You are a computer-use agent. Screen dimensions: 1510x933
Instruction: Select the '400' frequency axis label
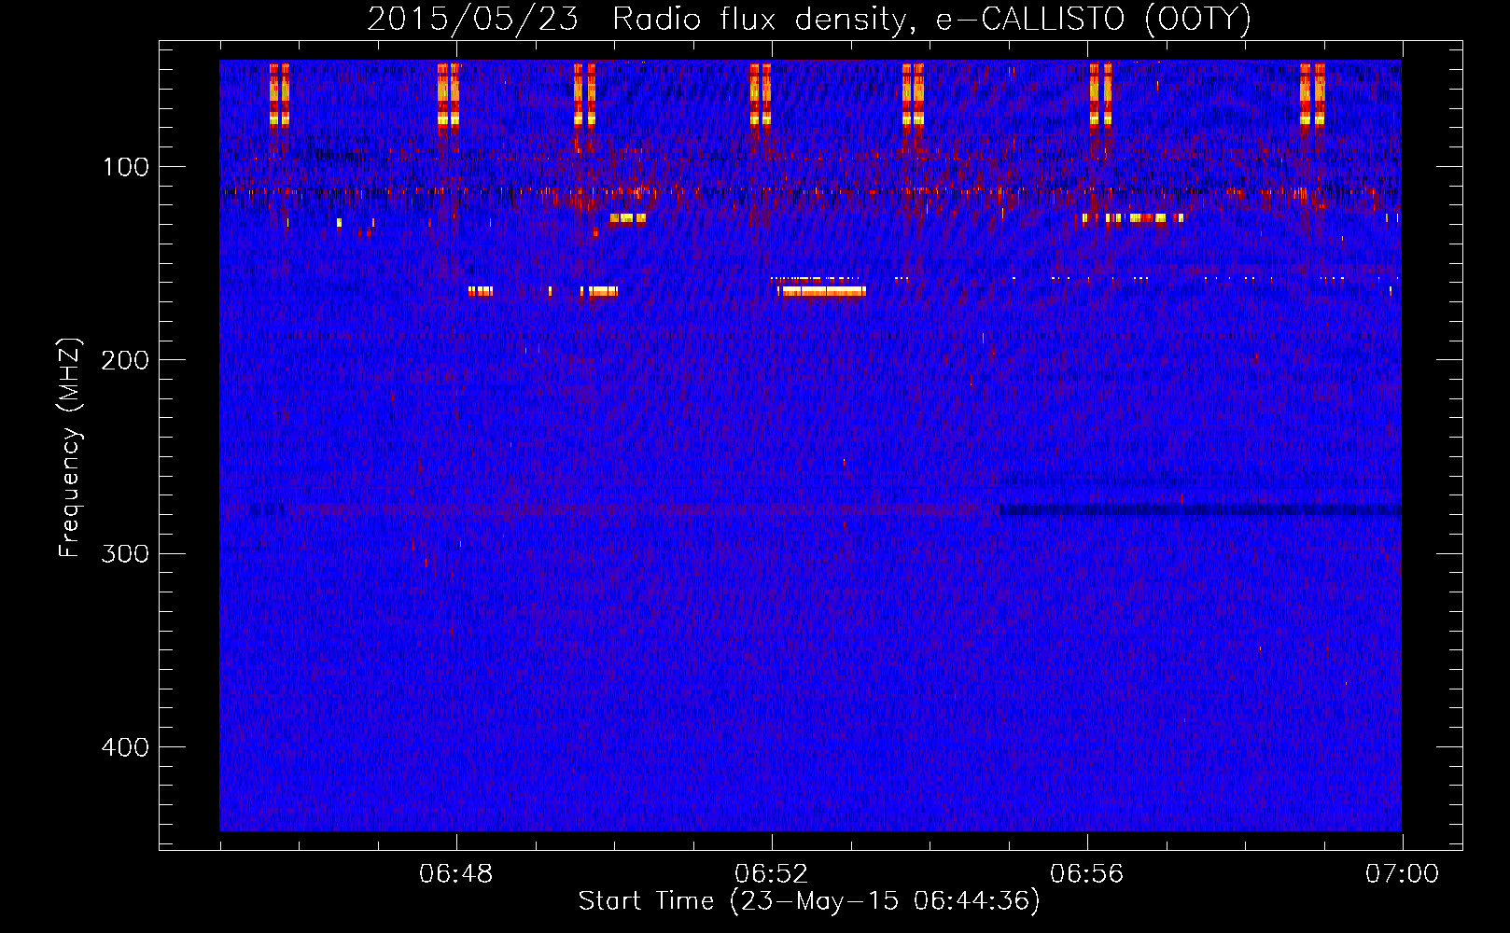pyautogui.click(x=125, y=747)
